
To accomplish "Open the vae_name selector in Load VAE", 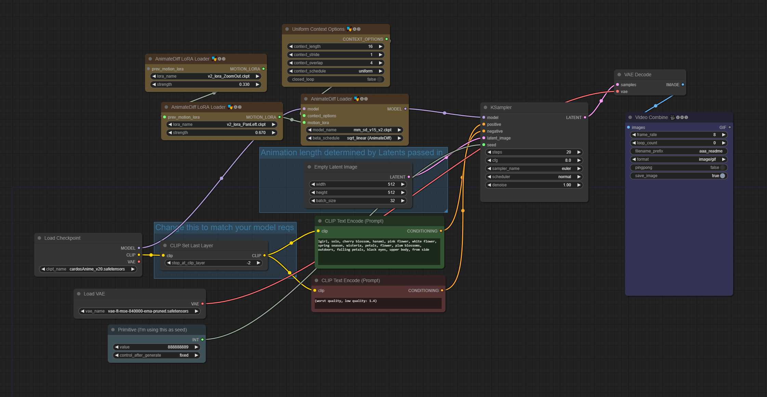I will point(140,311).
